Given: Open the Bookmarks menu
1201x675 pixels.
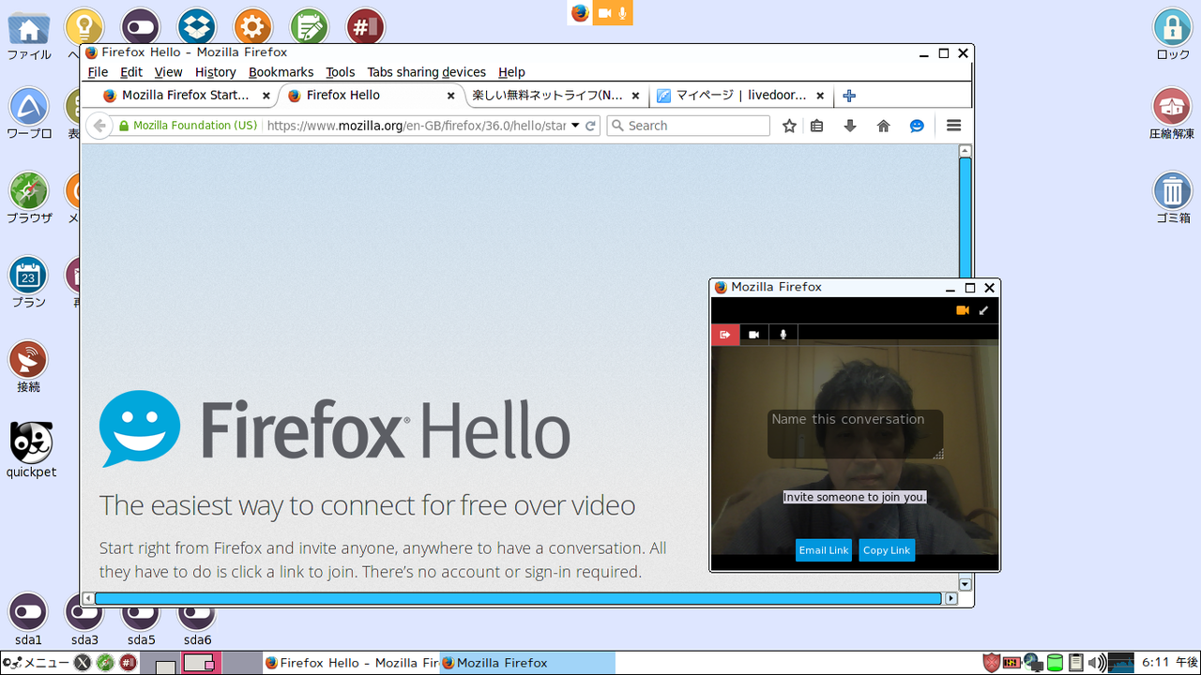Looking at the screenshot, I should pos(281,72).
